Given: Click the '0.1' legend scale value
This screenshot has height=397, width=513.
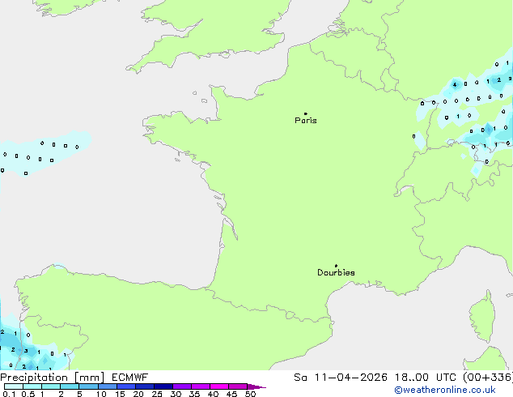Looking at the screenshot, I should 9,394.
